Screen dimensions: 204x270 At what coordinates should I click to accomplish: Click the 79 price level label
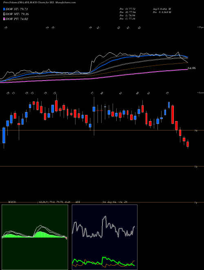[196, 131]
